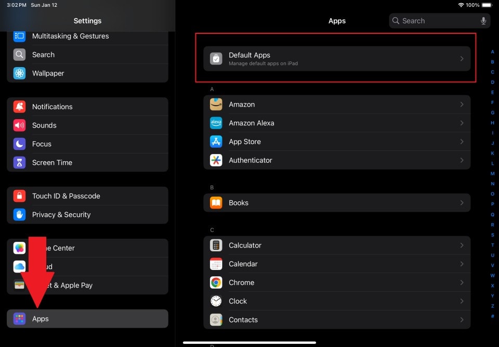This screenshot has height=347, width=499.
Task: Tap the Screen Time hourglass icon
Action: 19,163
